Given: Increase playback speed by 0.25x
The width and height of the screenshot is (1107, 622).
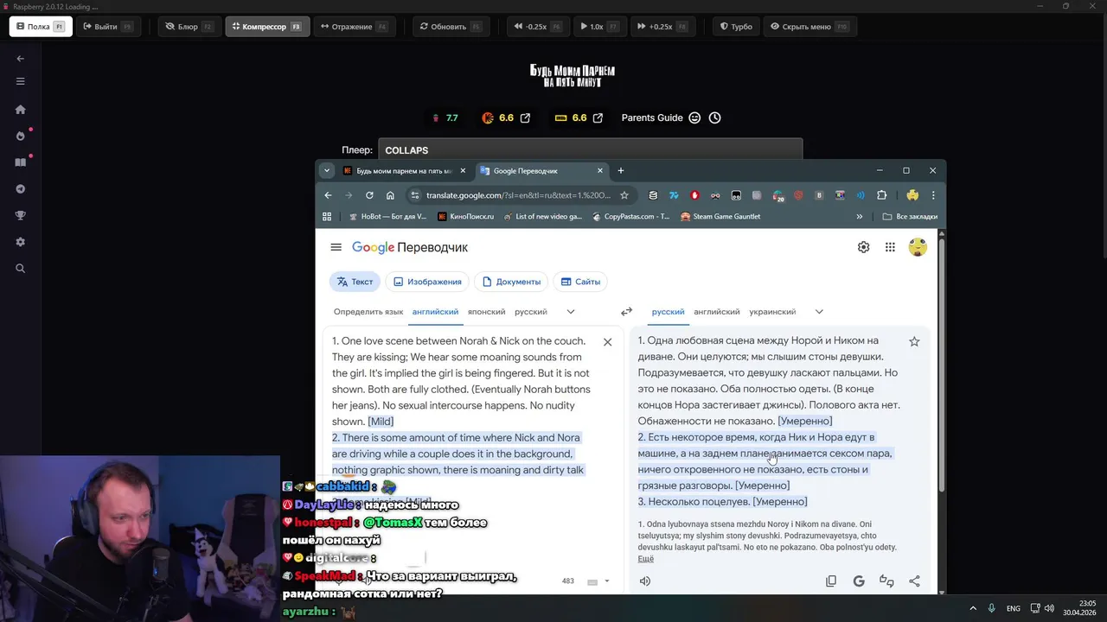Looking at the screenshot, I should pos(662,27).
